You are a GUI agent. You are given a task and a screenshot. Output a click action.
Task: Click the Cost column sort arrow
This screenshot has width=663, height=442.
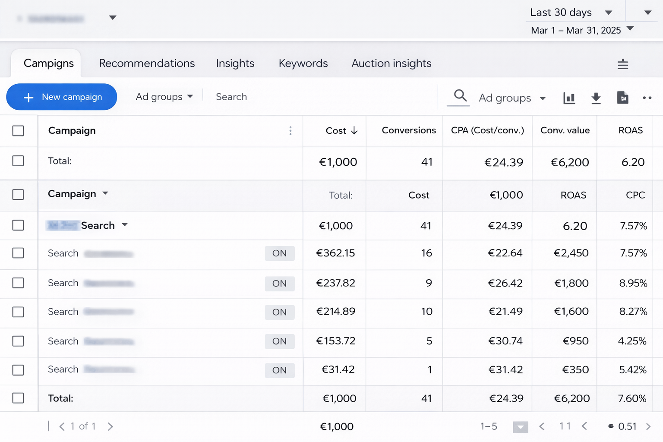point(354,130)
